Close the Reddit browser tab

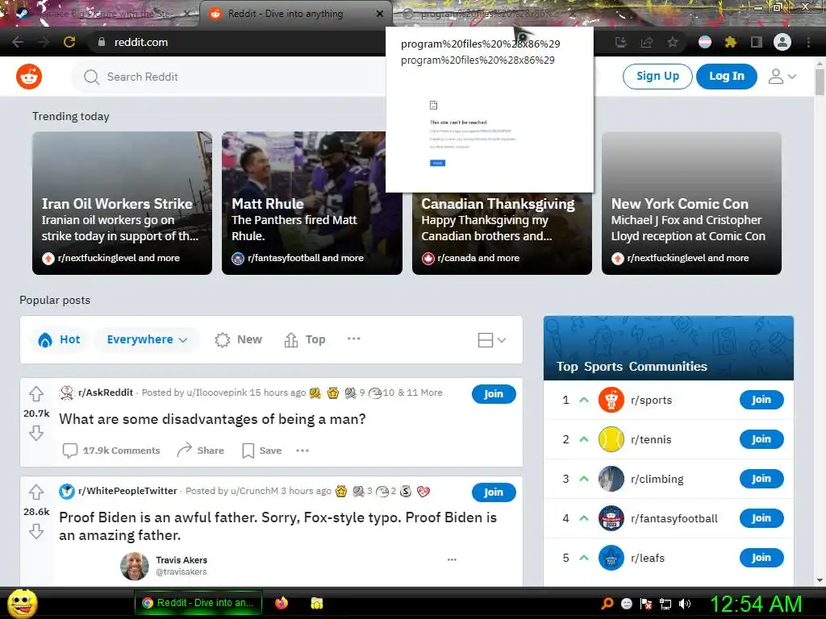point(380,14)
